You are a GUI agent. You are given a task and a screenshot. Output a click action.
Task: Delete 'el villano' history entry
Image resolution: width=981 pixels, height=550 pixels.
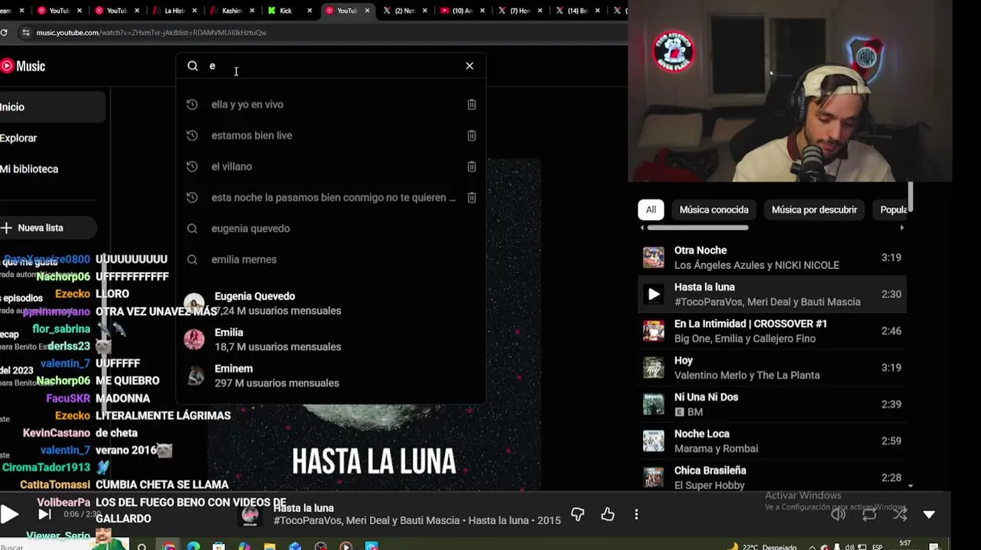[472, 167]
